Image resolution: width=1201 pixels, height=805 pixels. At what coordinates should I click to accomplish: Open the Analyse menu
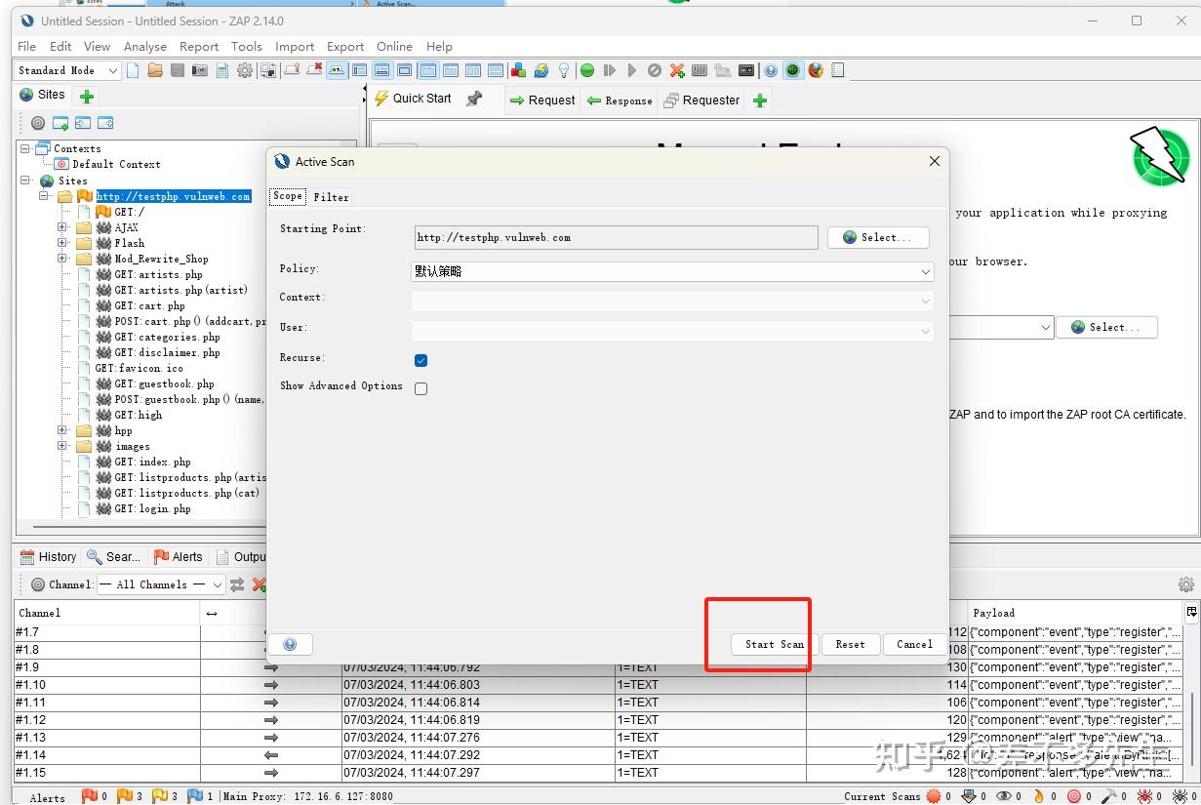[145, 46]
